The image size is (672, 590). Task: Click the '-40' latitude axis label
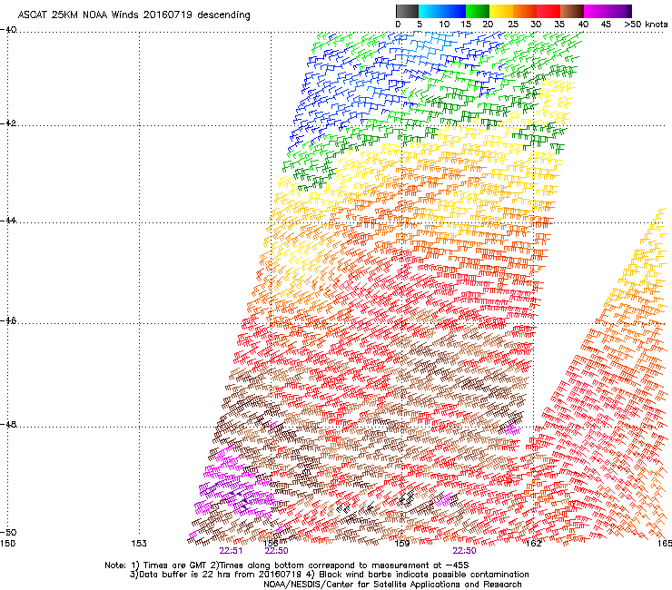(x=8, y=30)
